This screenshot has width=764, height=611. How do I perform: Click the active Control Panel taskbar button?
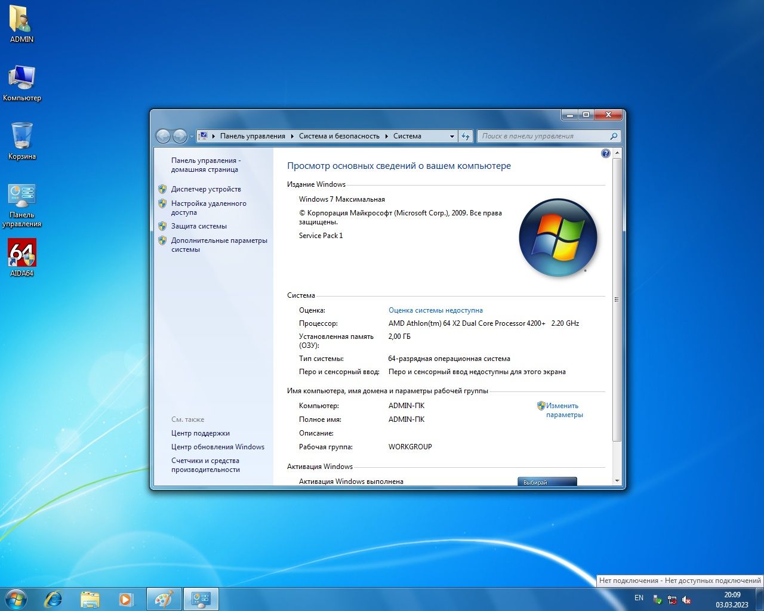201,599
